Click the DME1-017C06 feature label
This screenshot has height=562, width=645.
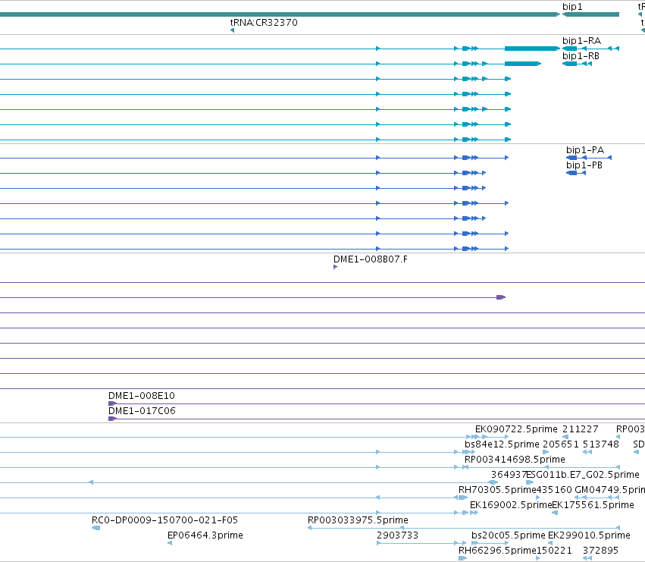click(x=142, y=411)
